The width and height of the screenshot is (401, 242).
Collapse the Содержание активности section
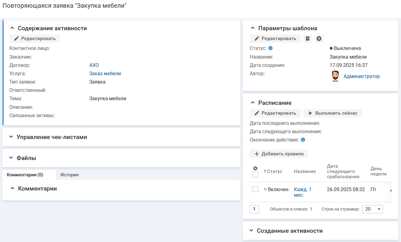tap(12, 28)
